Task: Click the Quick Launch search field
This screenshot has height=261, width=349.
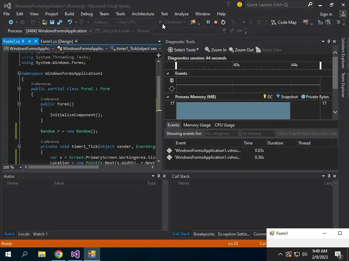Action: point(276,5)
